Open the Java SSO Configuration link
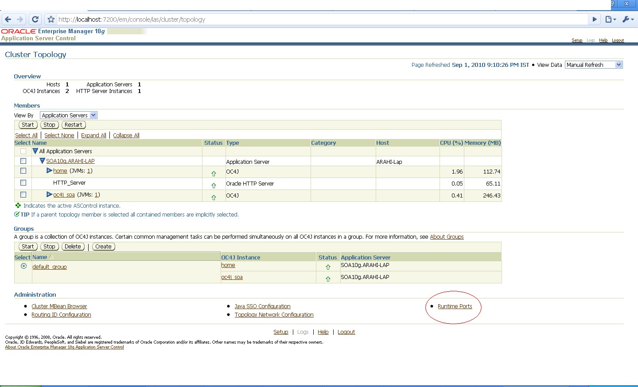This screenshot has width=638, height=387. point(263,306)
